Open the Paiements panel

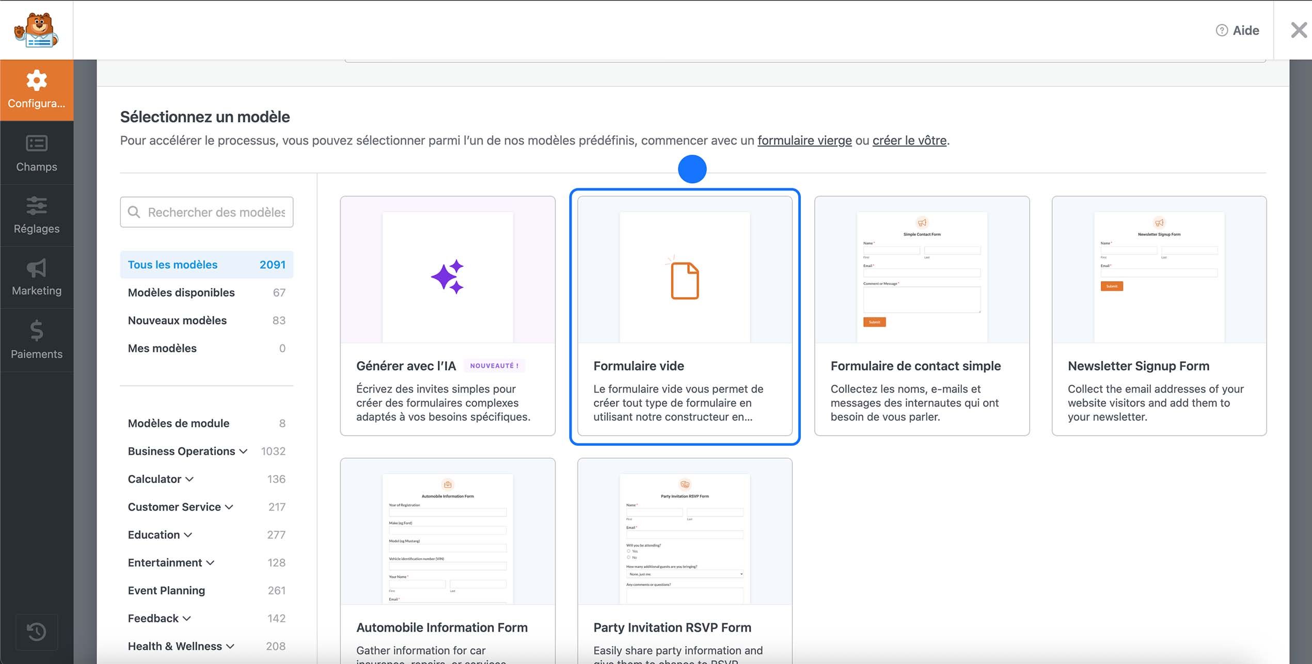coord(36,341)
